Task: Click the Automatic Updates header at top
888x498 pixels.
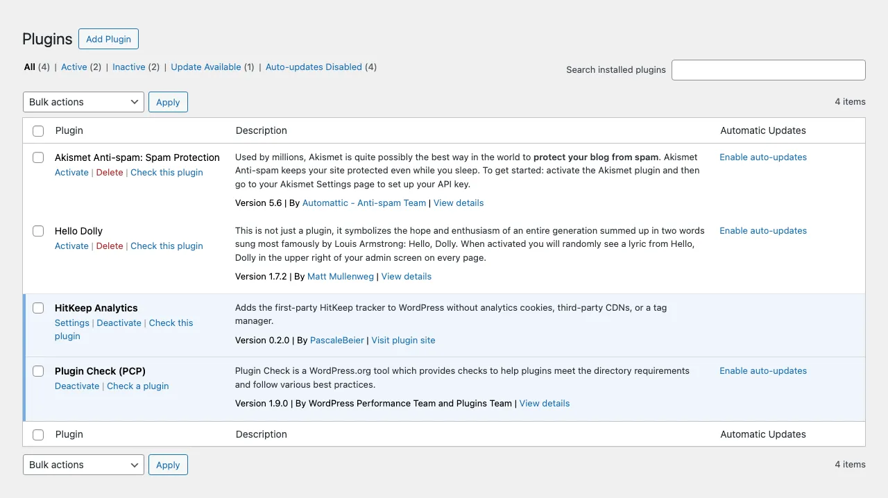Action: pos(763,130)
